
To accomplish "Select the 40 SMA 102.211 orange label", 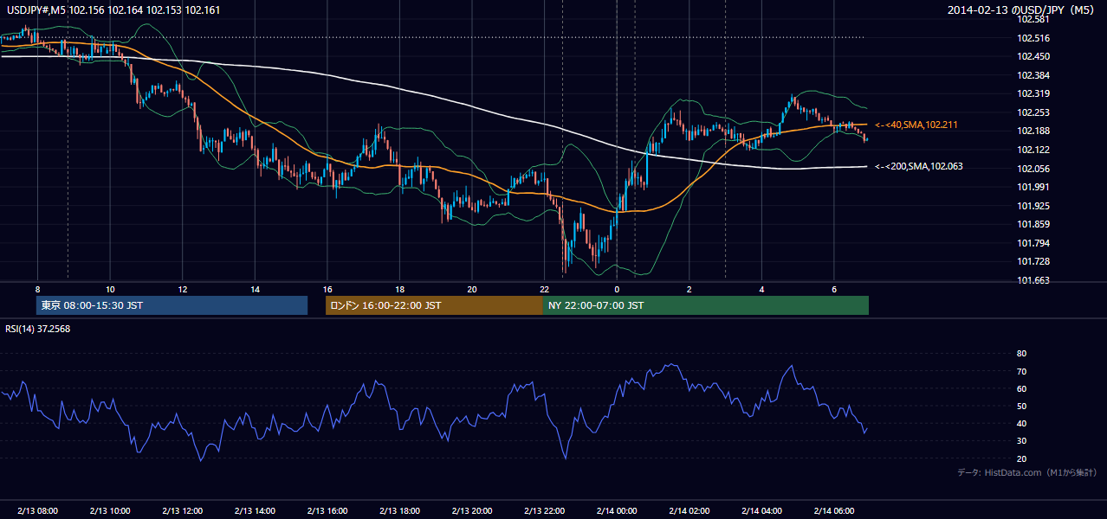I will coord(916,125).
